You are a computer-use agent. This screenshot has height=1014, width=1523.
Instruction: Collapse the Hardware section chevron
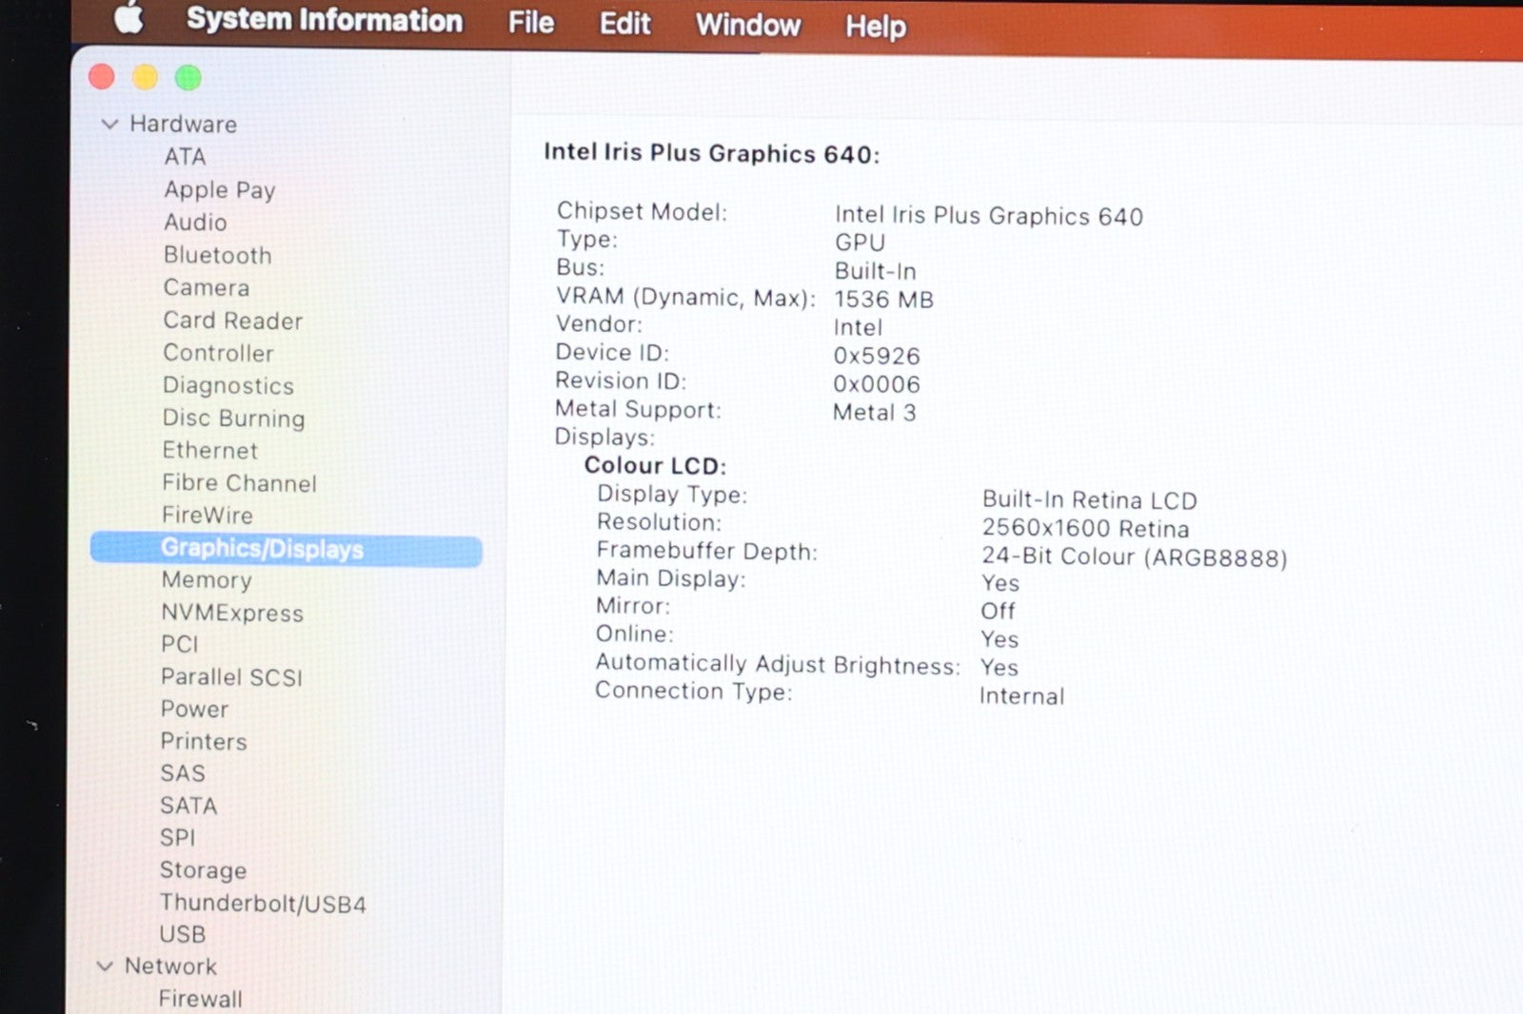click(x=109, y=124)
